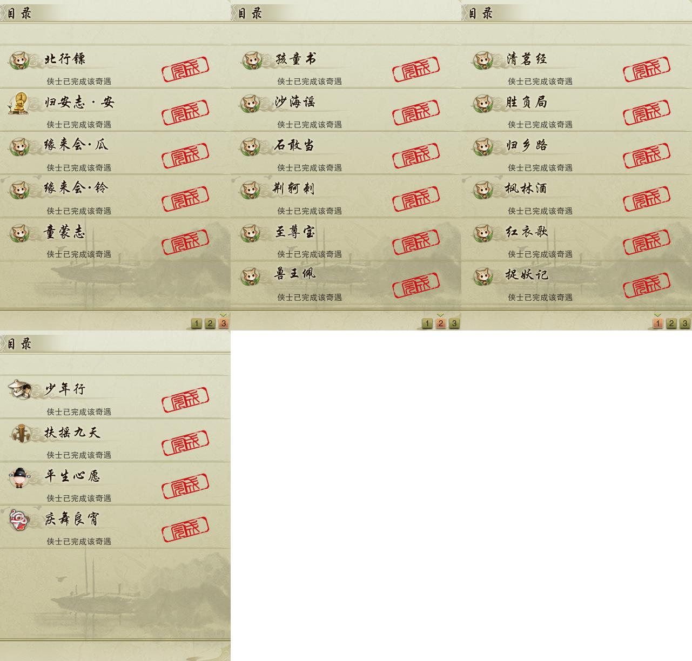
Task: Click the red completed stamp on 孩童书
Action: click(x=416, y=69)
